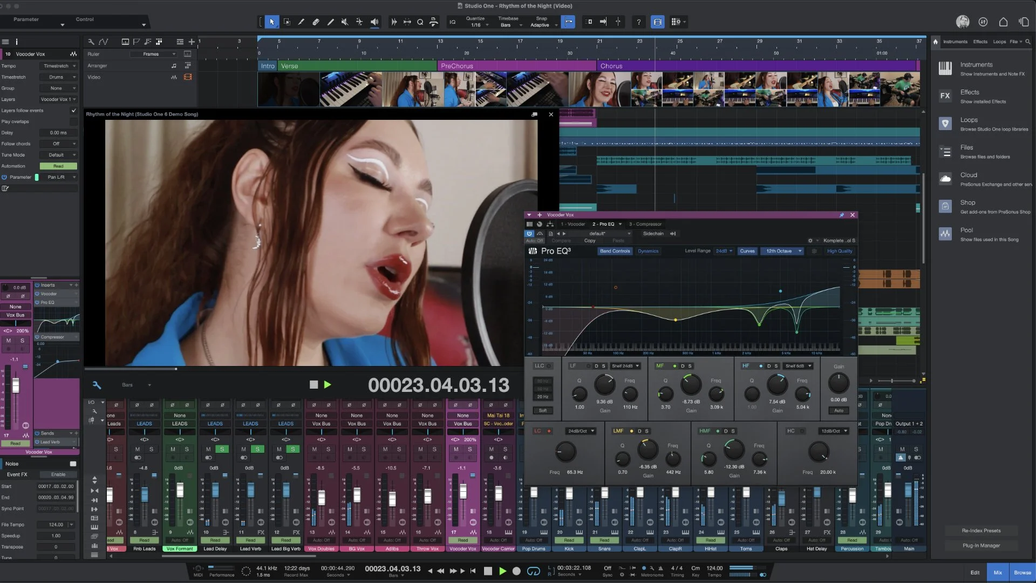Viewport: 1036px width, 583px height.
Task: Switch to the Dynamics tab in Pro EQ3
Action: (x=649, y=250)
